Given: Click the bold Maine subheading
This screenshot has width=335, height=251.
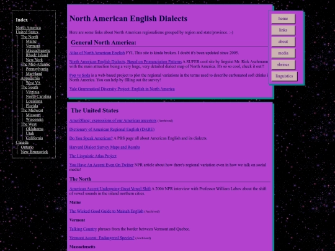Looking at the screenshot, I should (75, 202).
